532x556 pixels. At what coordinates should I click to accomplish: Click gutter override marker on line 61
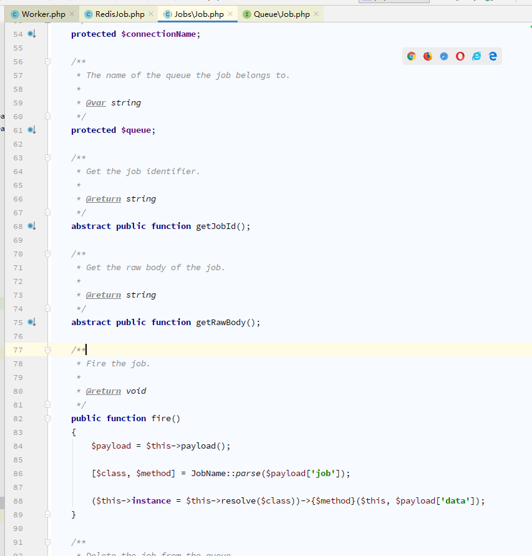(x=32, y=130)
